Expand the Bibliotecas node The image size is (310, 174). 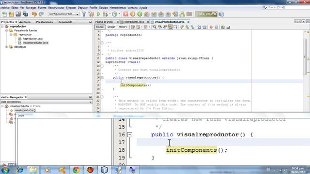(7, 47)
